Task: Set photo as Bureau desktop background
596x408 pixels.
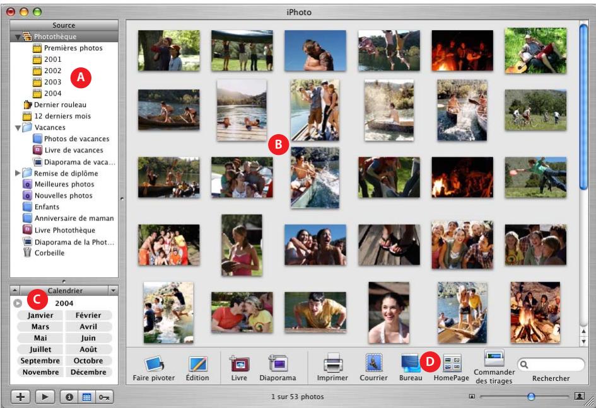Action: [410, 363]
